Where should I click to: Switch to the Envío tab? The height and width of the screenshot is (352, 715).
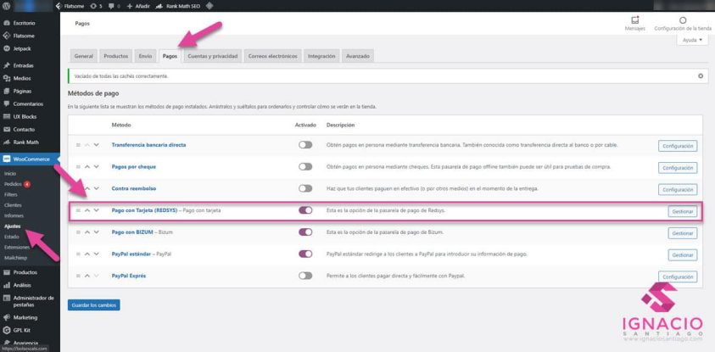(146, 56)
